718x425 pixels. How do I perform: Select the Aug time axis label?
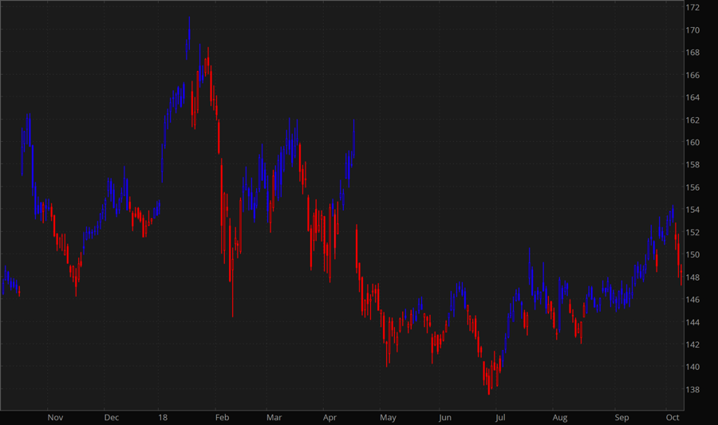tap(560, 418)
